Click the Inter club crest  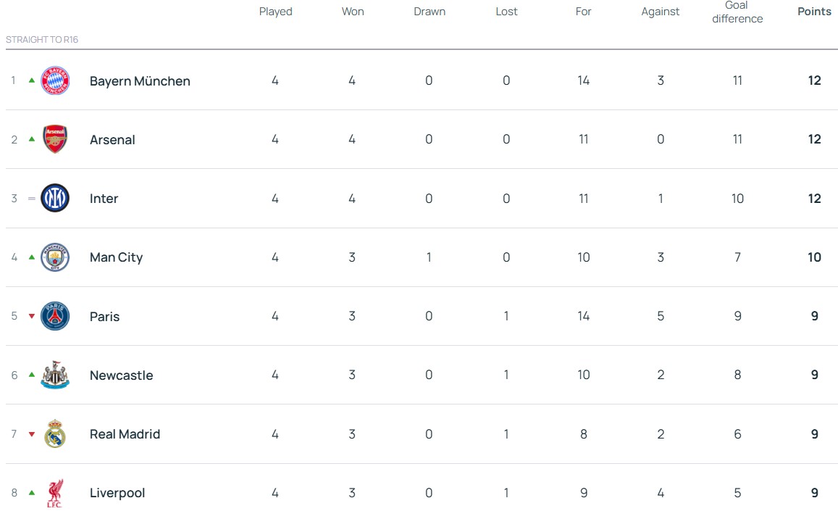tap(55, 199)
